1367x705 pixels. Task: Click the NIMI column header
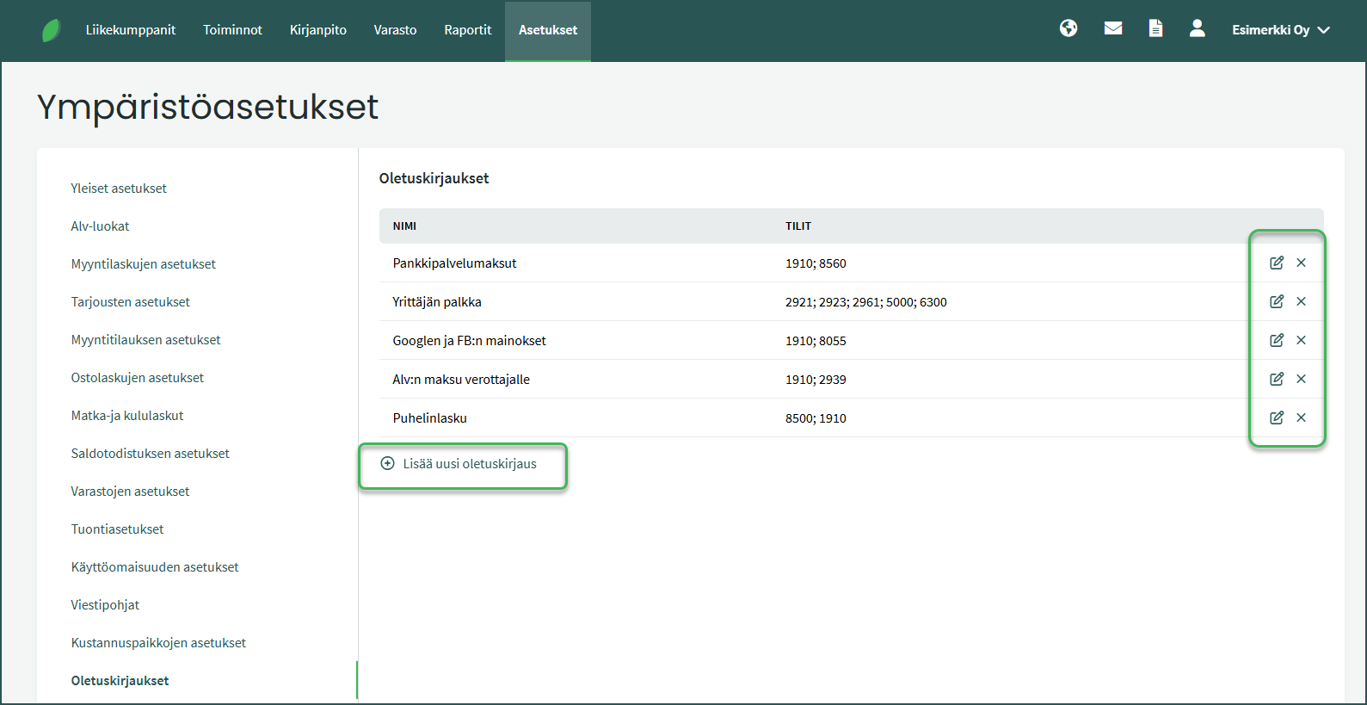(x=404, y=226)
